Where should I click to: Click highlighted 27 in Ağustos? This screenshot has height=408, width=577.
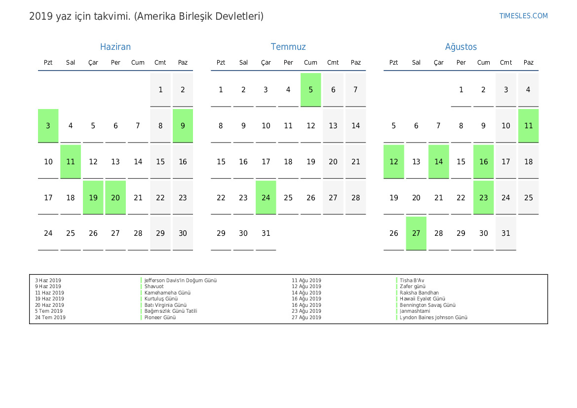(x=416, y=233)
